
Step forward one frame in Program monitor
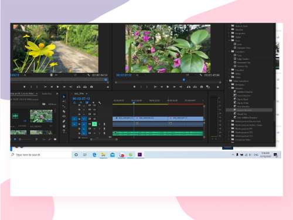174,87
